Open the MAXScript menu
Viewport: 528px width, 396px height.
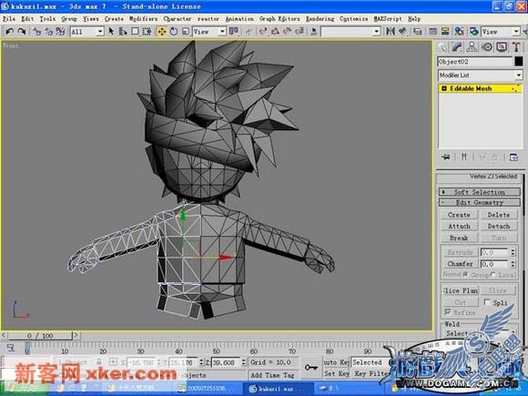(x=388, y=19)
